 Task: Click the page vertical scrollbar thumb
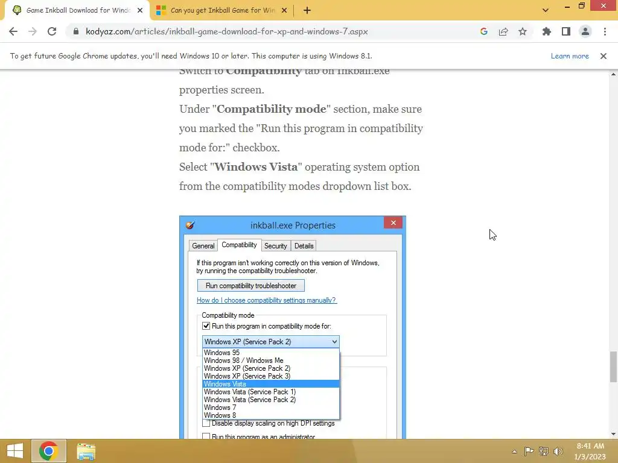[613, 367]
